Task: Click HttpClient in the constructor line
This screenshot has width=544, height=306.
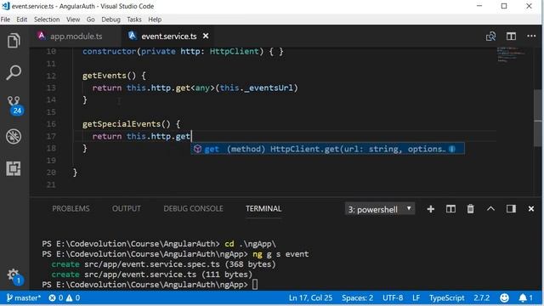Action: point(235,51)
